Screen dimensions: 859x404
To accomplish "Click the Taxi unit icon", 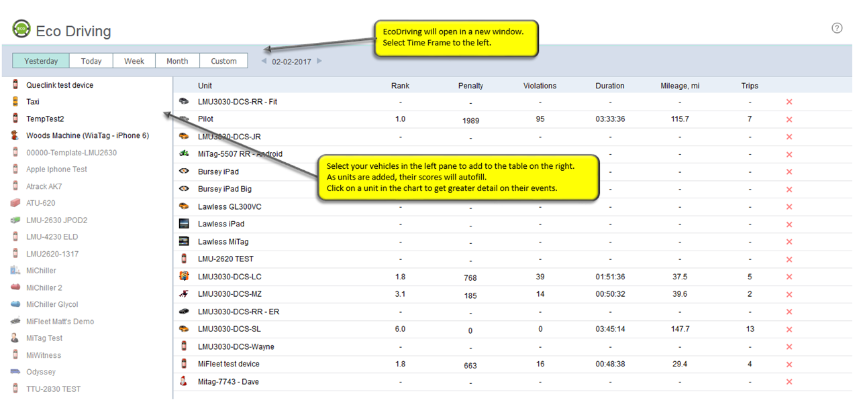I will [x=15, y=102].
